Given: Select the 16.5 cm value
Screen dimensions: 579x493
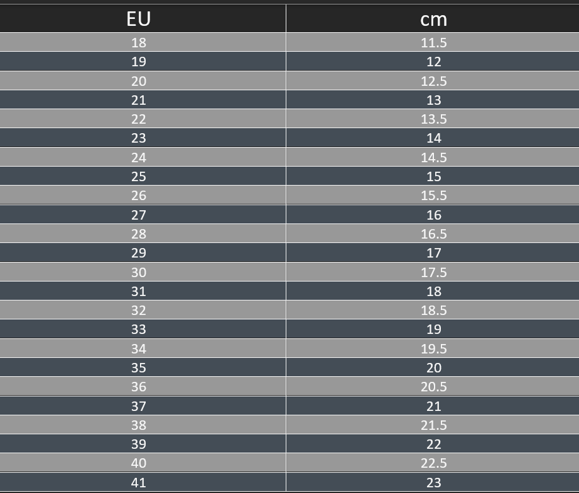Looking at the screenshot, I should pyautogui.click(x=433, y=234).
